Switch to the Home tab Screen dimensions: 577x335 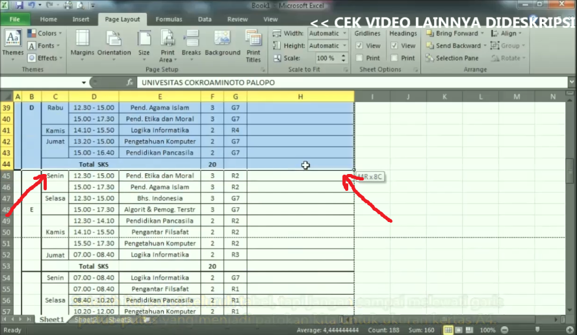click(x=49, y=19)
